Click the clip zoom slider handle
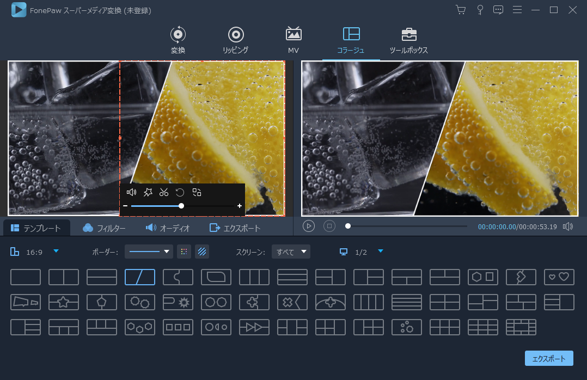 point(181,206)
